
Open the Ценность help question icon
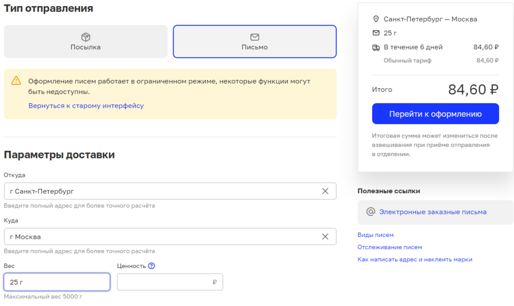(x=151, y=266)
